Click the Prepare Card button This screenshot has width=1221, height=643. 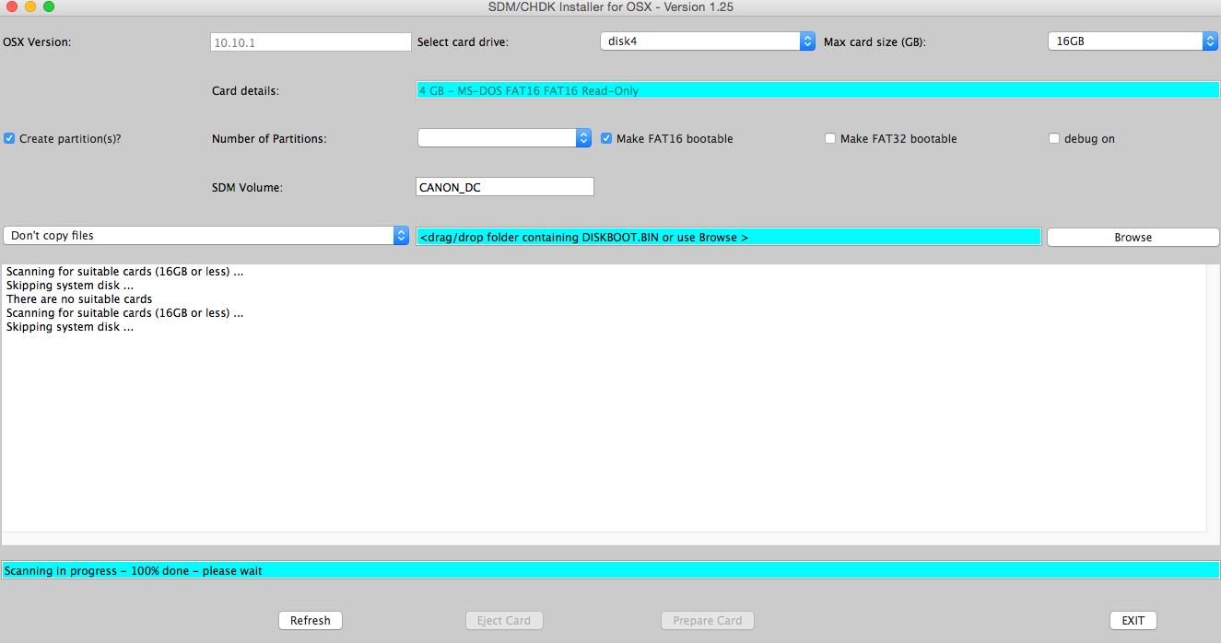pos(708,620)
